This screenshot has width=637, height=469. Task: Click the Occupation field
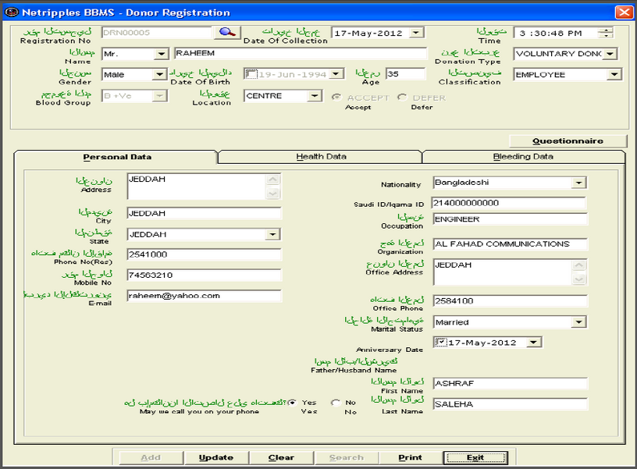pos(511,219)
